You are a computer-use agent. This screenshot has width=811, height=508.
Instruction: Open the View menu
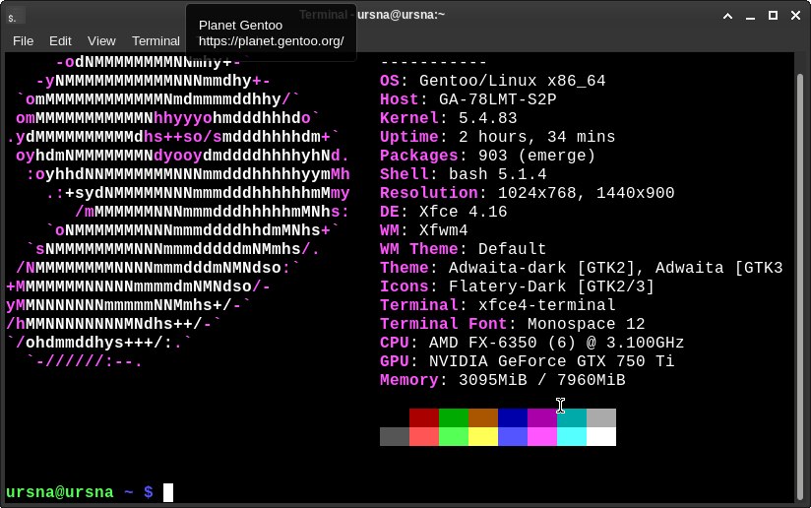[101, 41]
